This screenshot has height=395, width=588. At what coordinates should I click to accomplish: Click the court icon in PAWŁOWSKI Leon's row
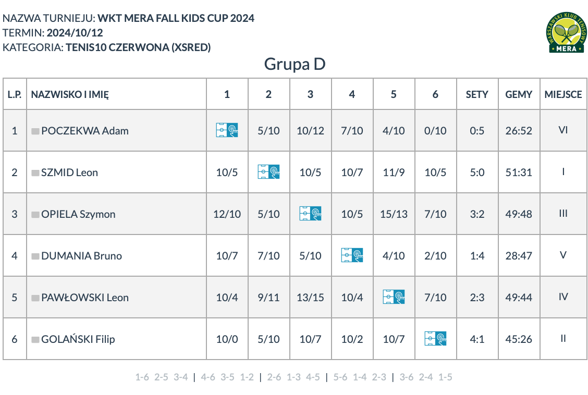(394, 297)
